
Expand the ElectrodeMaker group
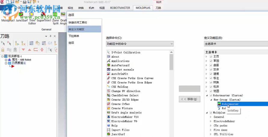[211, 121]
